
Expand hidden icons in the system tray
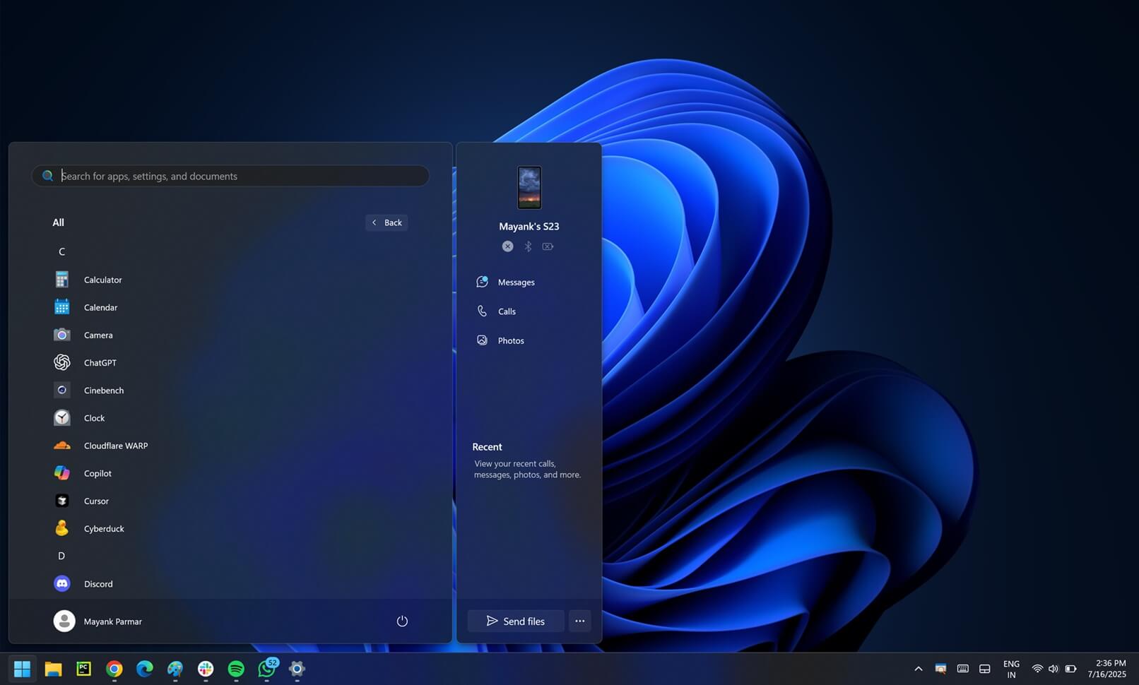[x=918, y=669]
